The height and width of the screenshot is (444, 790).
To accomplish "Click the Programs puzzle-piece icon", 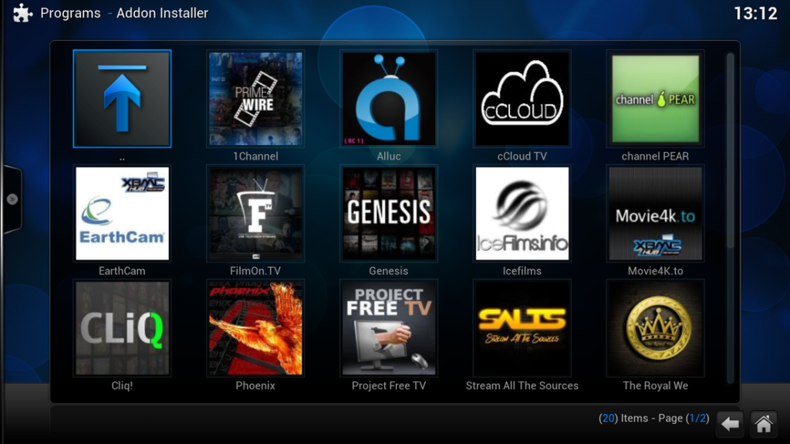I will point(22,12).
